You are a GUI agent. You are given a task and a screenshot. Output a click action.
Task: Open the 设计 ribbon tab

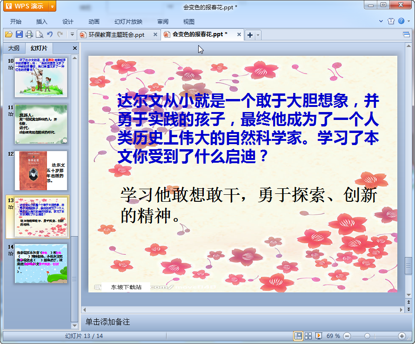pyautogui.click(x=68, y=21)
